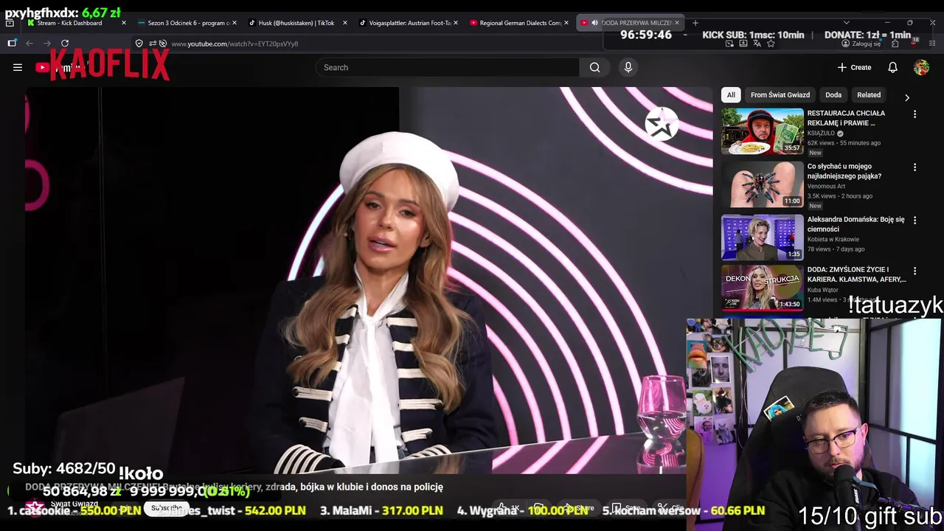Image resolution: width=944 pixels, height=531 pixels.
Task: Open DODA Dekonstrukcja video thumbnail
Action: [x=763, y=288]
